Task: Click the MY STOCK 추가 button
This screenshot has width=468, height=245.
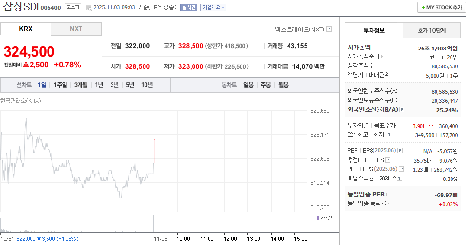Action: pyautogui.click(x=441, y=7)
